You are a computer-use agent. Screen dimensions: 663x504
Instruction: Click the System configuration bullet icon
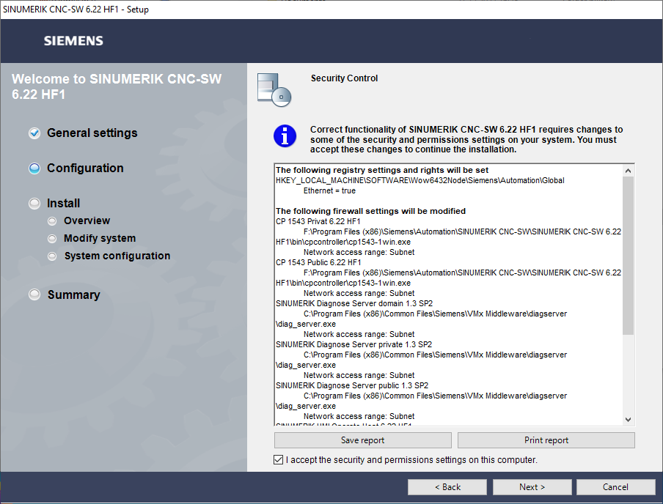(51, 256)
